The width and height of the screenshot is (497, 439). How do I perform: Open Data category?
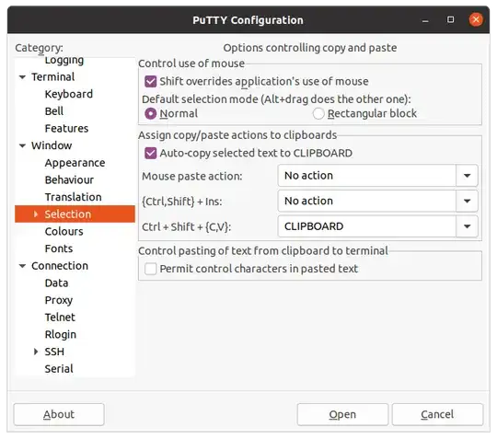(x=56, y=283)
